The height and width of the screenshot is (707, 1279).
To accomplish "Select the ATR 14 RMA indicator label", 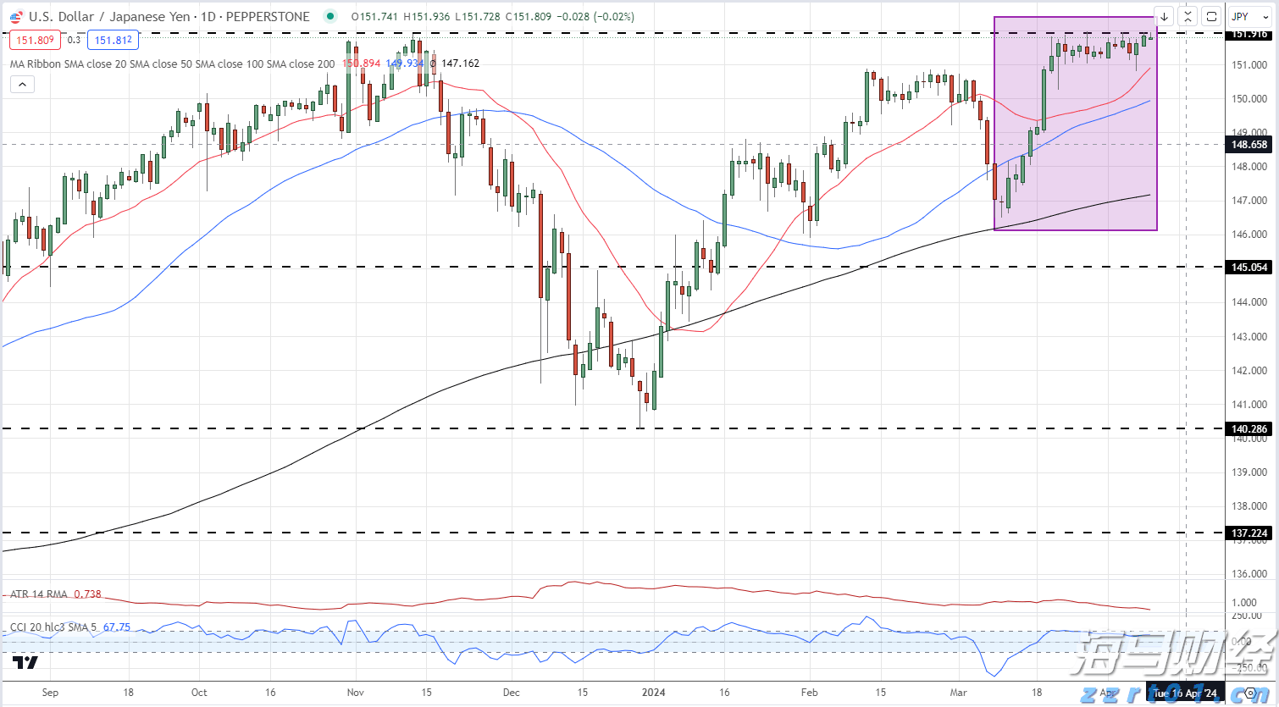I will 39,594.
